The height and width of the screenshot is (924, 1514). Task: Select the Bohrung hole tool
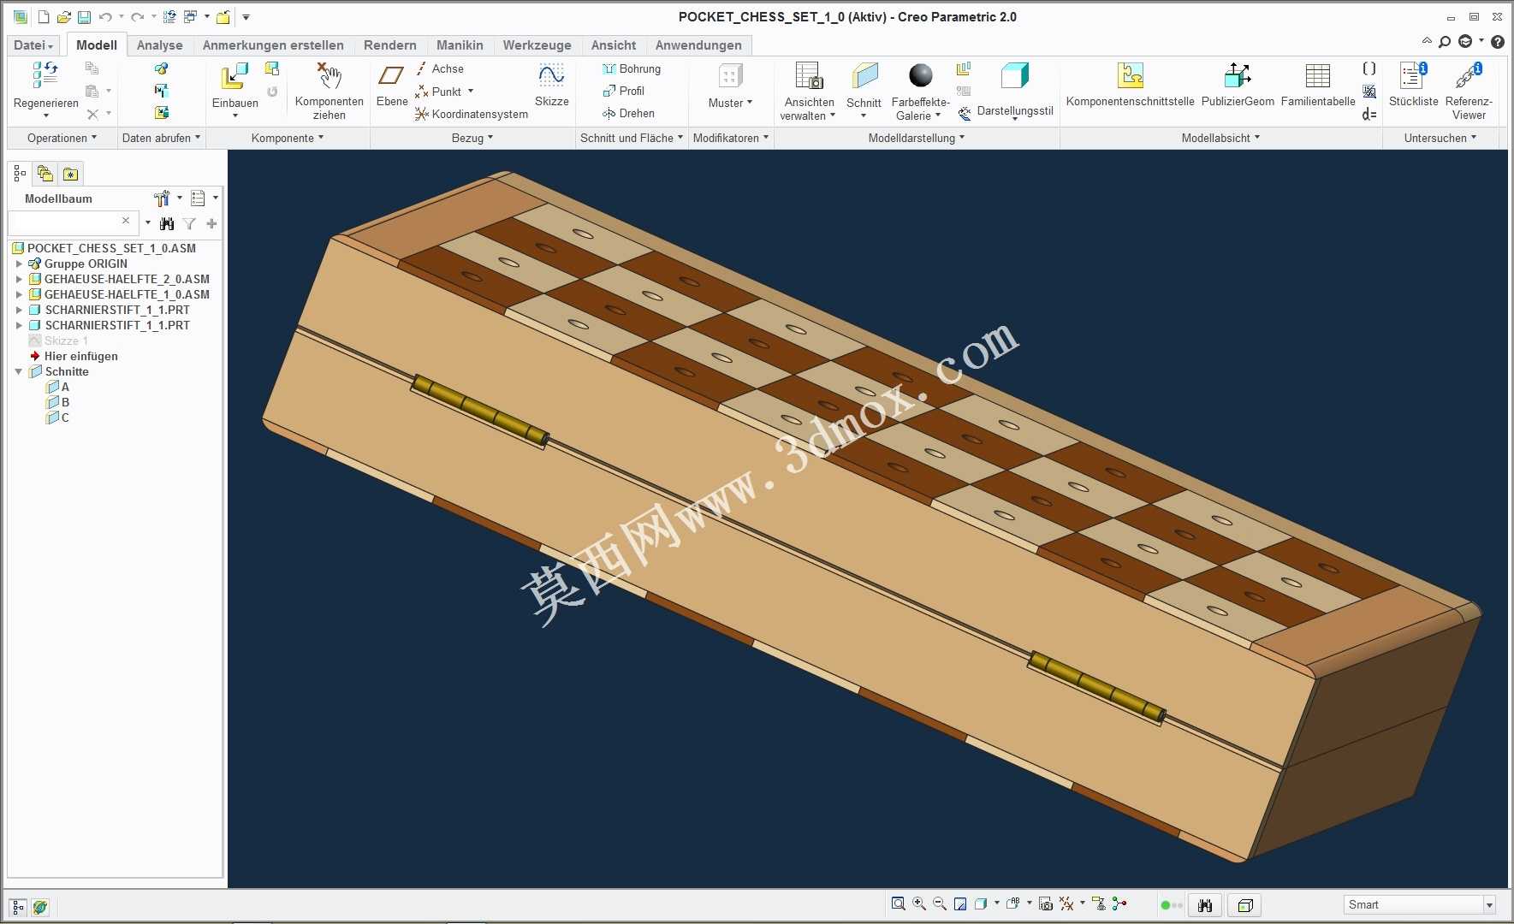[632, 68]
